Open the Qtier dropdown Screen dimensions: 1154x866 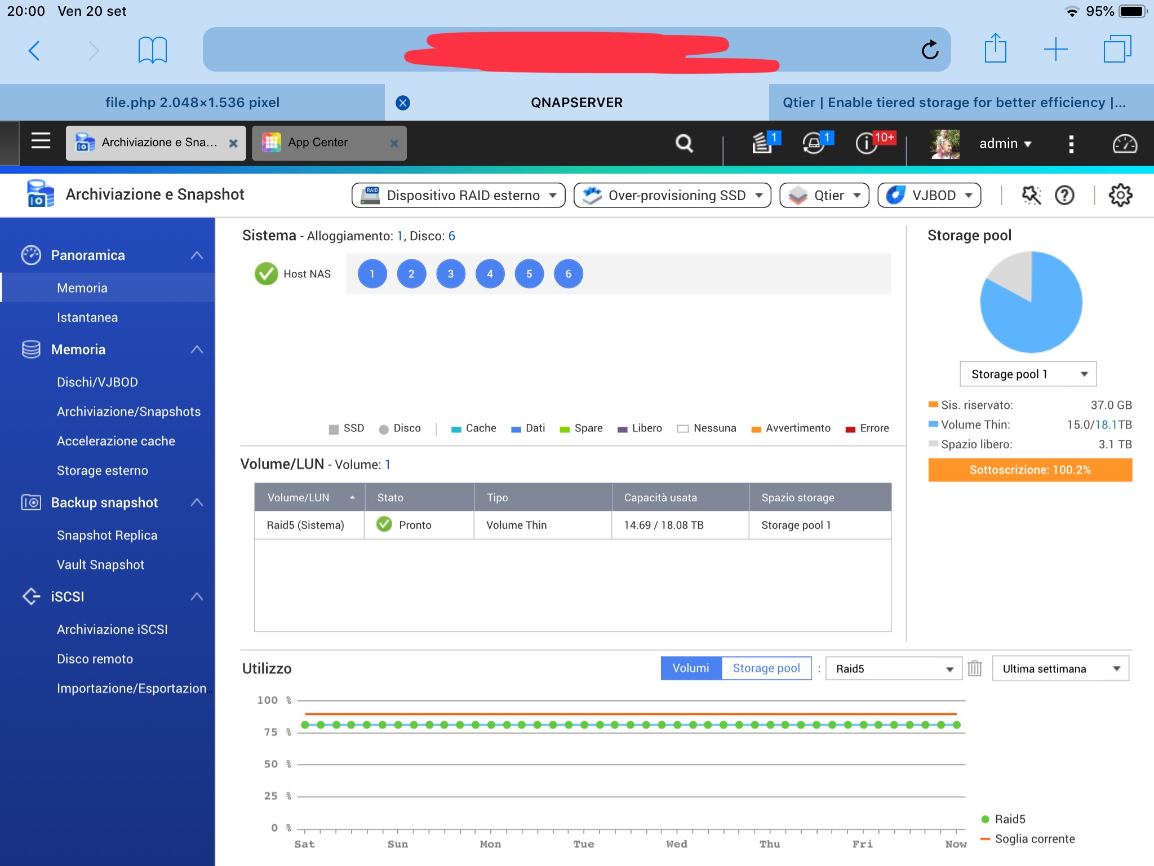(824, 196)
